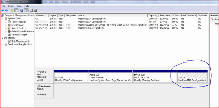The image size is (219, 108).
Task: Select the CD-ROM 0 DVD (E:) label
Action: [44, 91]
